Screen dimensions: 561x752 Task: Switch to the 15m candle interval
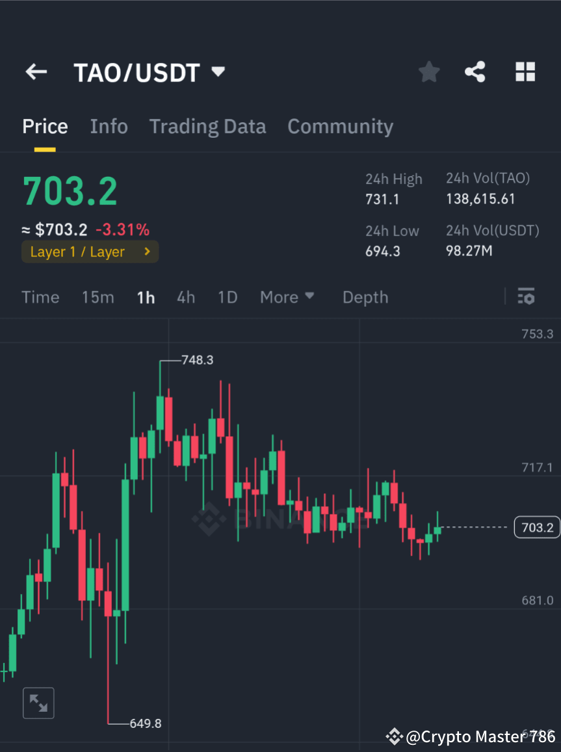click(x=98, y=297)
